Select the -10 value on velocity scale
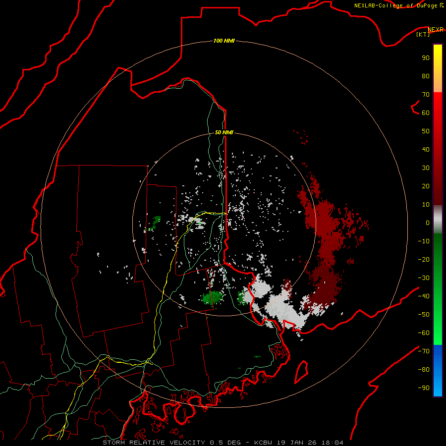This screenshot has height=446, width=446. pyautogui.click(x=424, y=241)
